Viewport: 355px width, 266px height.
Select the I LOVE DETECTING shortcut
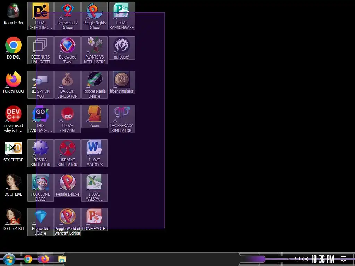(41, 16)
